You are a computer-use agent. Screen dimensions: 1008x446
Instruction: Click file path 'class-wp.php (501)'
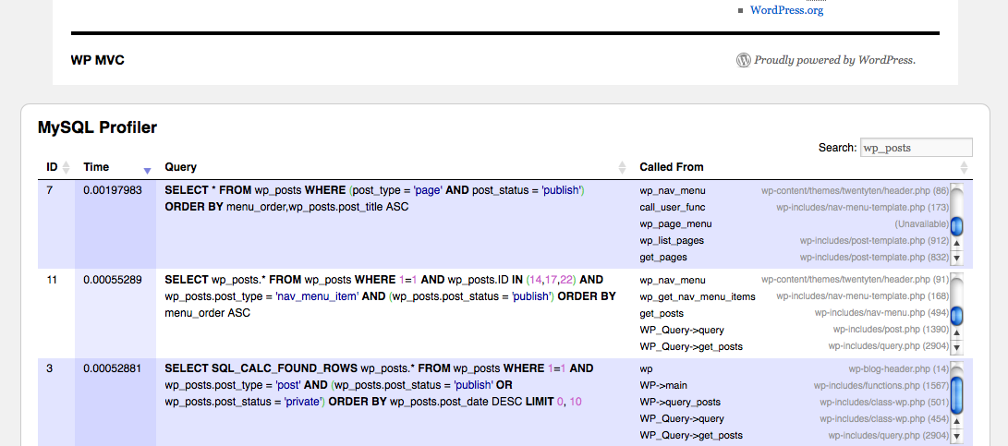point(884,403)
